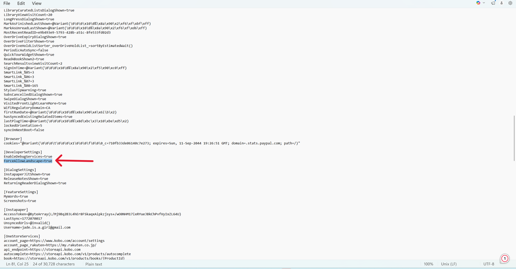Click the SignInTime=@Variant line
This screenshot has height=269, width=516.
coord(65,68)
